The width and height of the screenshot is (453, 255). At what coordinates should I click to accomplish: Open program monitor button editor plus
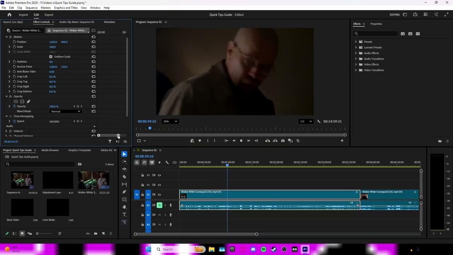click(x=342, y=141)
